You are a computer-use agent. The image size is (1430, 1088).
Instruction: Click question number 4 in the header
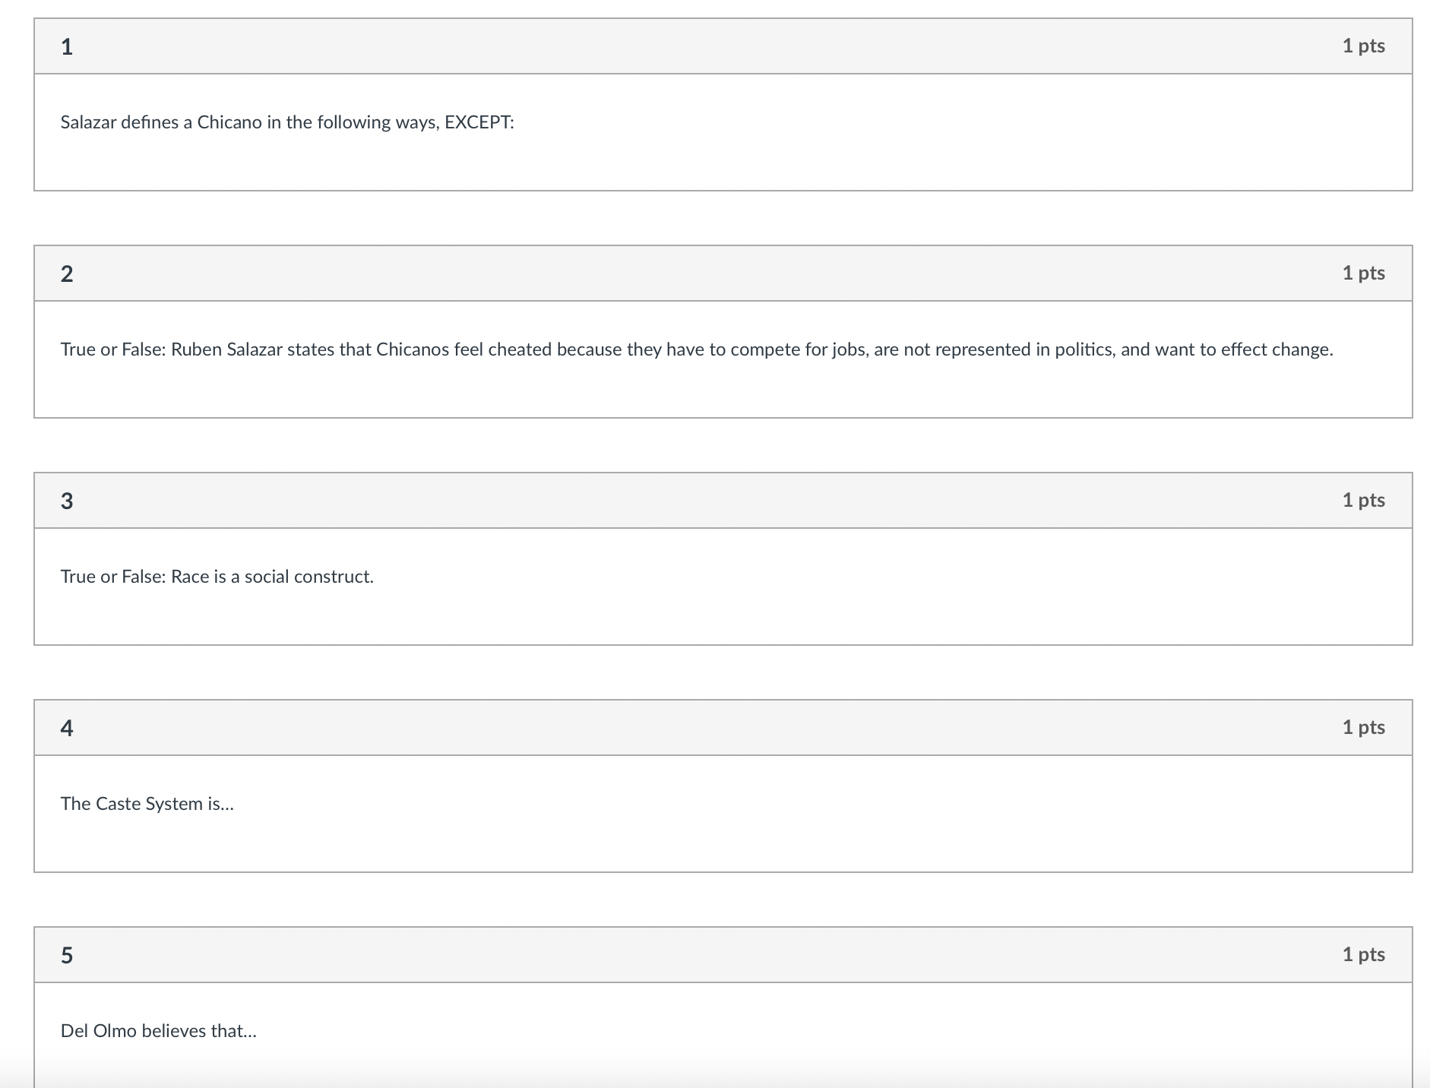(67, 729)
